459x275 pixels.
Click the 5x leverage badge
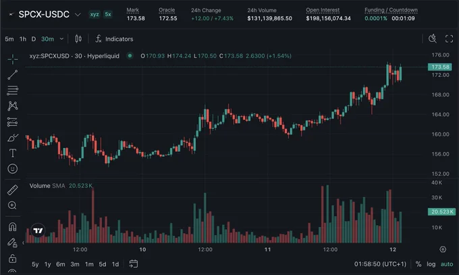[x=108, y=14]
